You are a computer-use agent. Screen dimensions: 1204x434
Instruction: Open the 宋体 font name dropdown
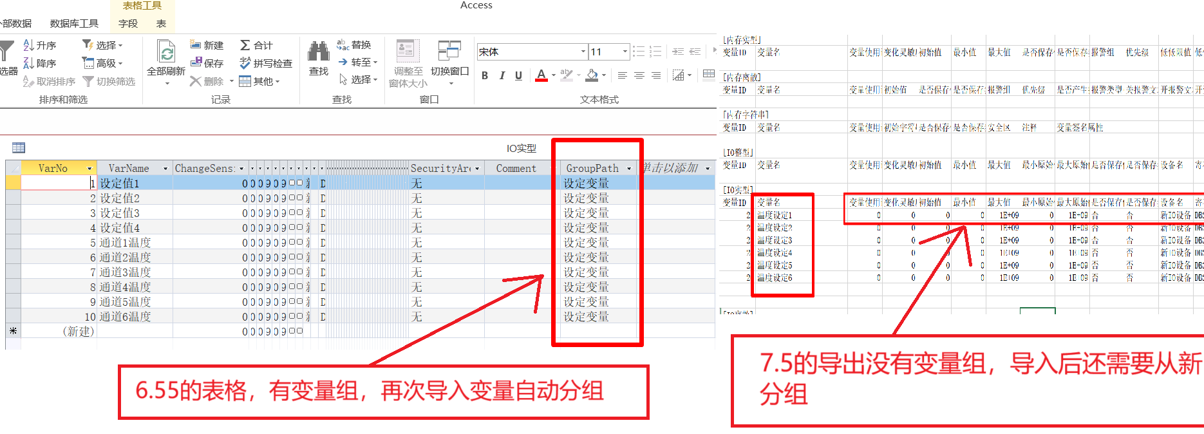coord(583,52)
